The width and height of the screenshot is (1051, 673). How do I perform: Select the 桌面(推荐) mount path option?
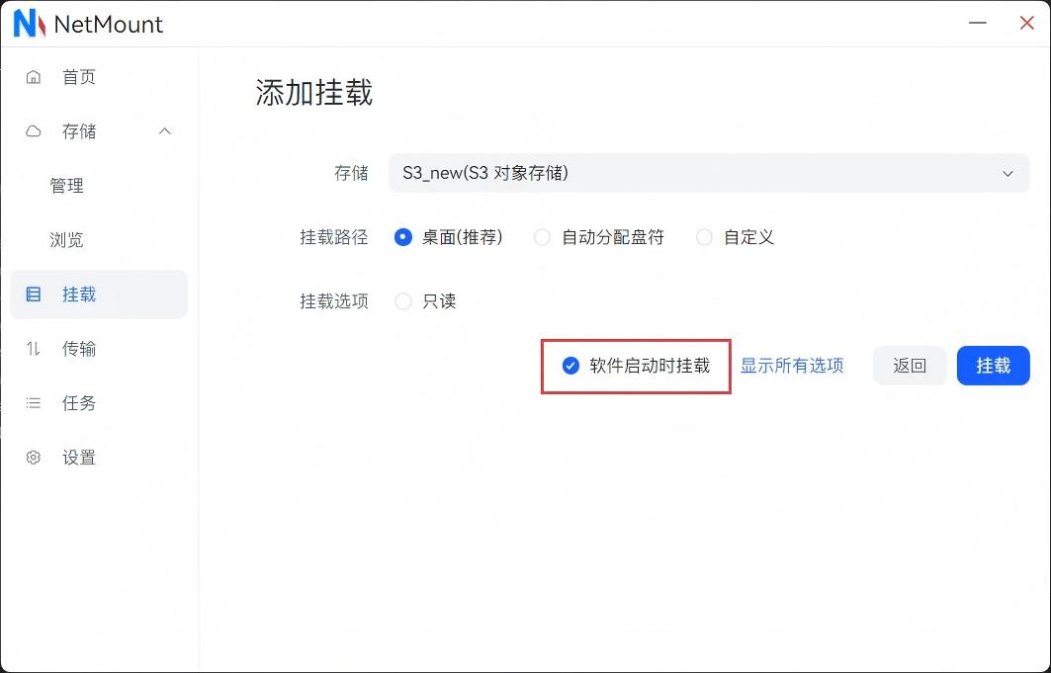[x=403, y=237]
